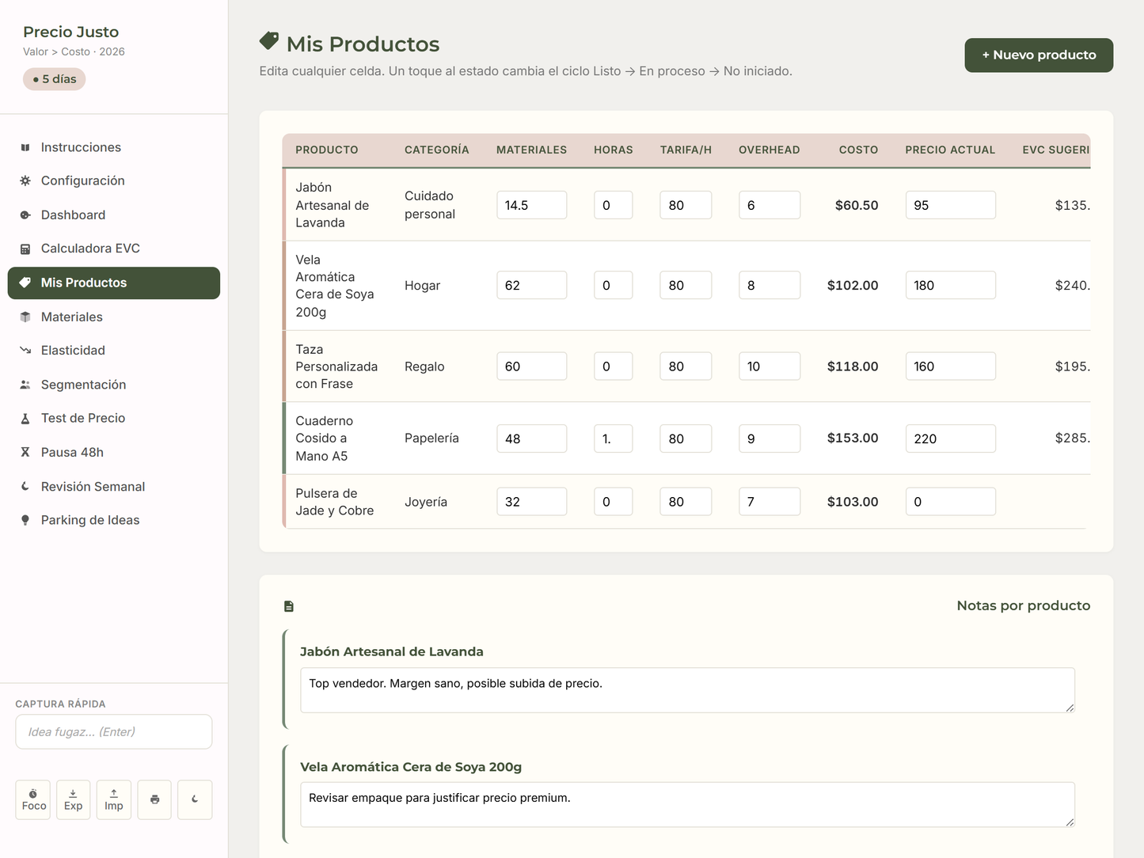Add a new product with Nuevo producto
Image resolution: width=1144 pixels, height=858 pixels.
coord(1039,55)
